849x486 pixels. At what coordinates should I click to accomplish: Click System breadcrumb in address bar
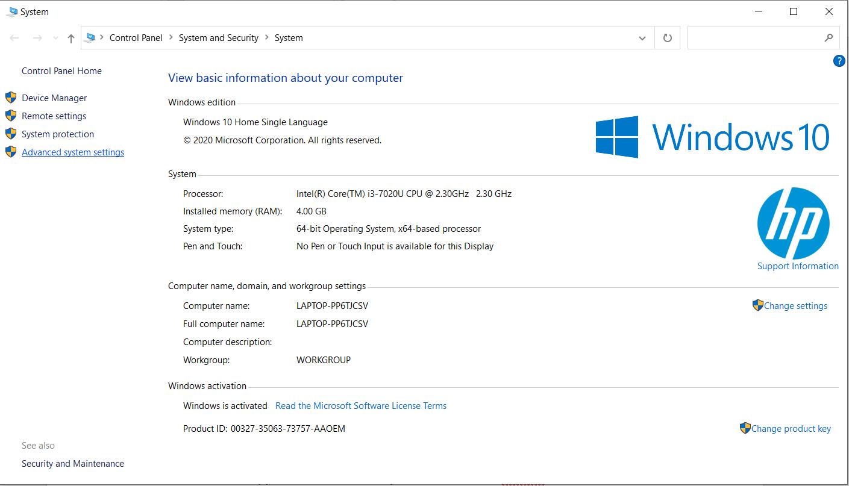[x=289, y=38]
